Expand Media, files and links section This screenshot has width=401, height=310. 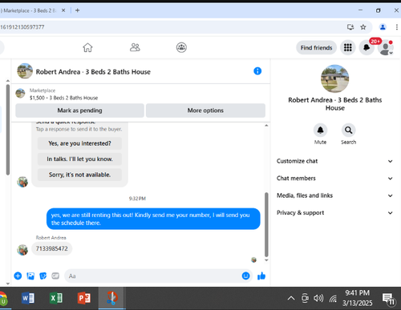pyautogui.click(x=334, y=195)
